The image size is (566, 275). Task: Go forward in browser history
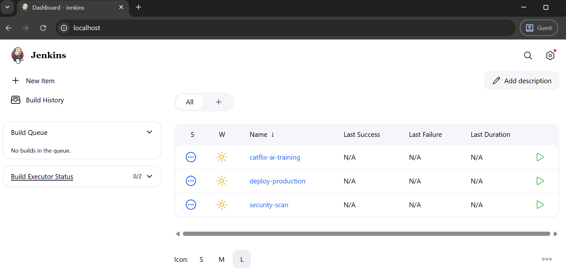[x=26, y=28]
